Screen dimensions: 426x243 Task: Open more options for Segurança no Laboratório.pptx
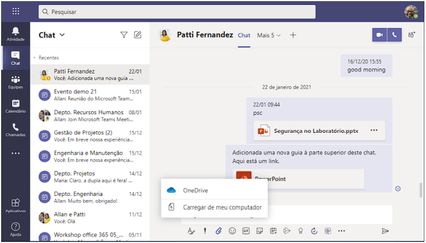[374, 131]
